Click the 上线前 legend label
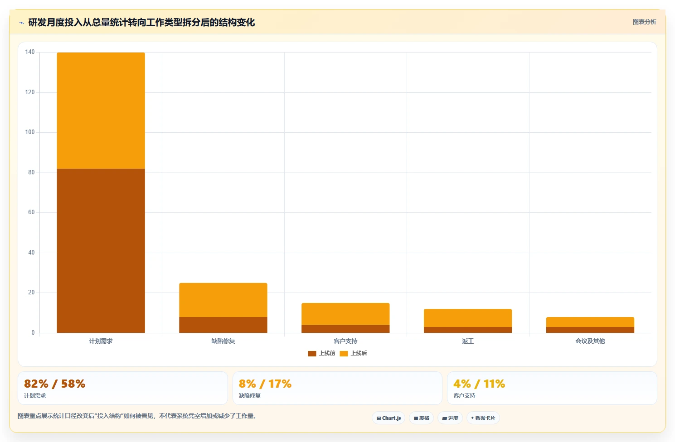 tap(327, 353)
